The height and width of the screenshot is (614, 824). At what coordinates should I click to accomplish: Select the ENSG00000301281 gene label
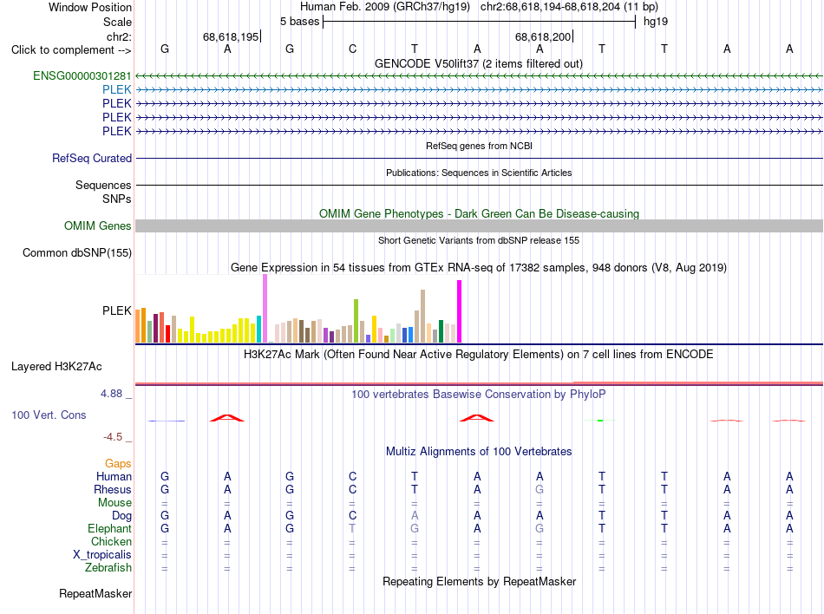tap(82, 75)
